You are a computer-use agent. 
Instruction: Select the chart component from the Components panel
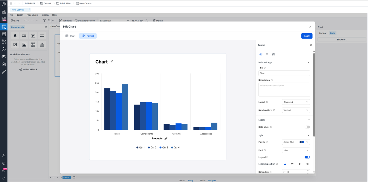(42, 45)
